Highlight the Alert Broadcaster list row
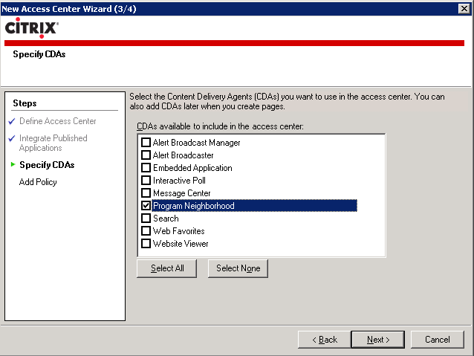 184,155
